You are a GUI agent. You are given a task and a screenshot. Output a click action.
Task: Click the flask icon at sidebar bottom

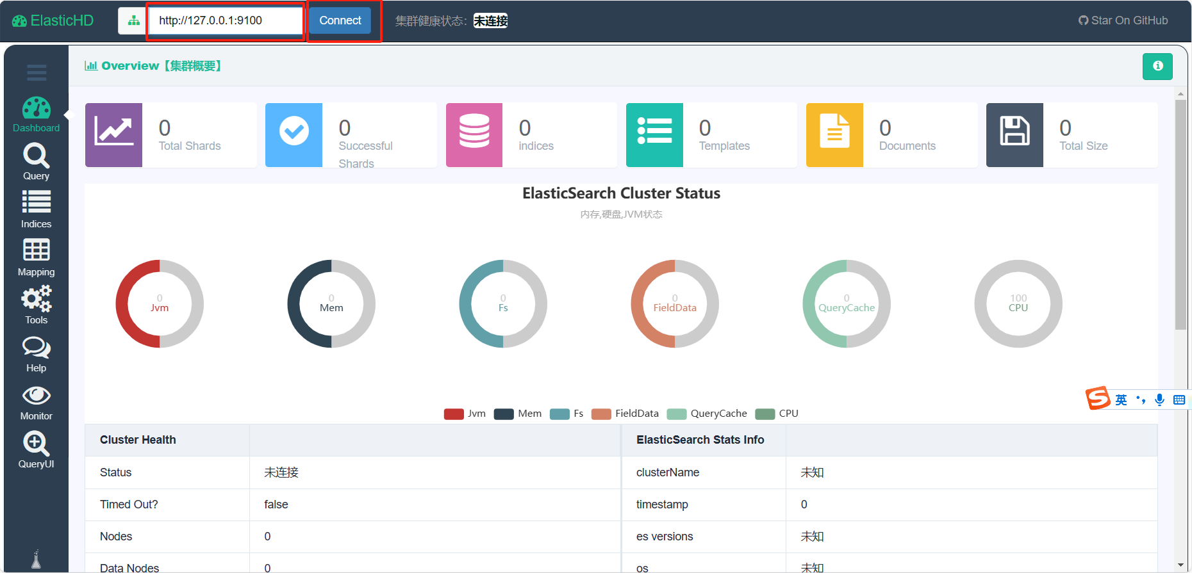37,560
